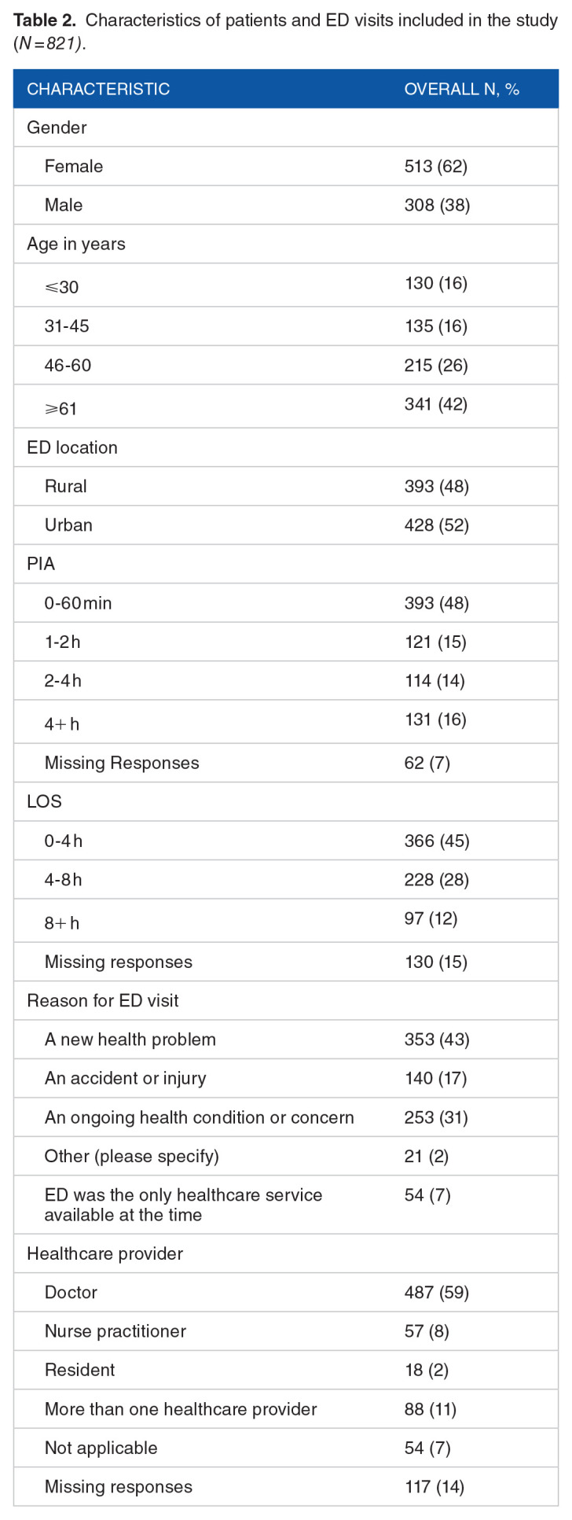572x1520 pixels.
Task: Click the PIA section heading
Action: [x=41, y=564]
